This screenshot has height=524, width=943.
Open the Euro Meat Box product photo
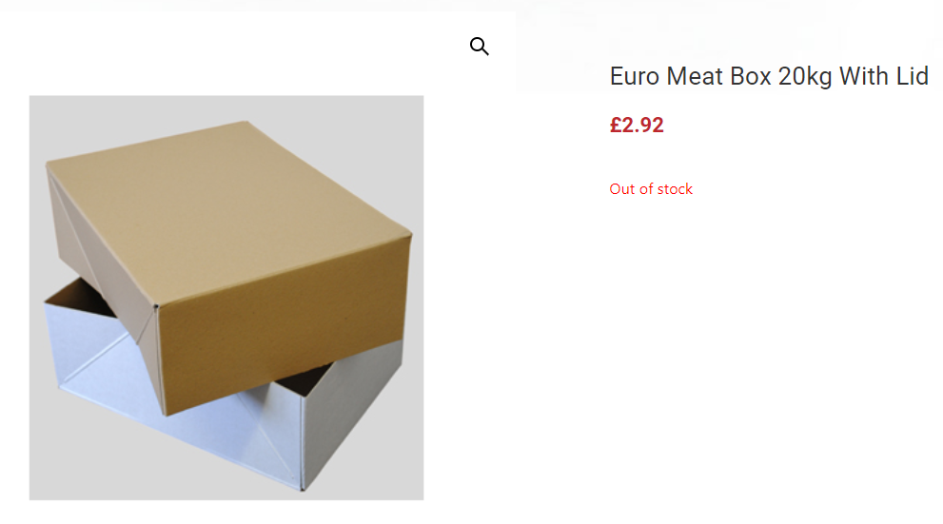226,297
